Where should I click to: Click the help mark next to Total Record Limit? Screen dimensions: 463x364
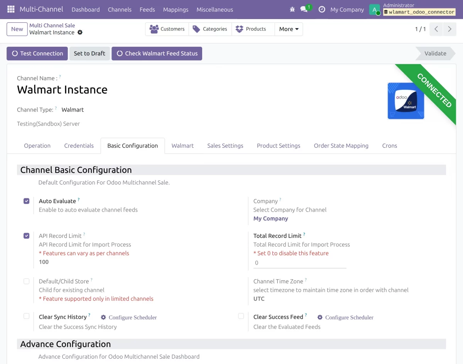[304, 234]
